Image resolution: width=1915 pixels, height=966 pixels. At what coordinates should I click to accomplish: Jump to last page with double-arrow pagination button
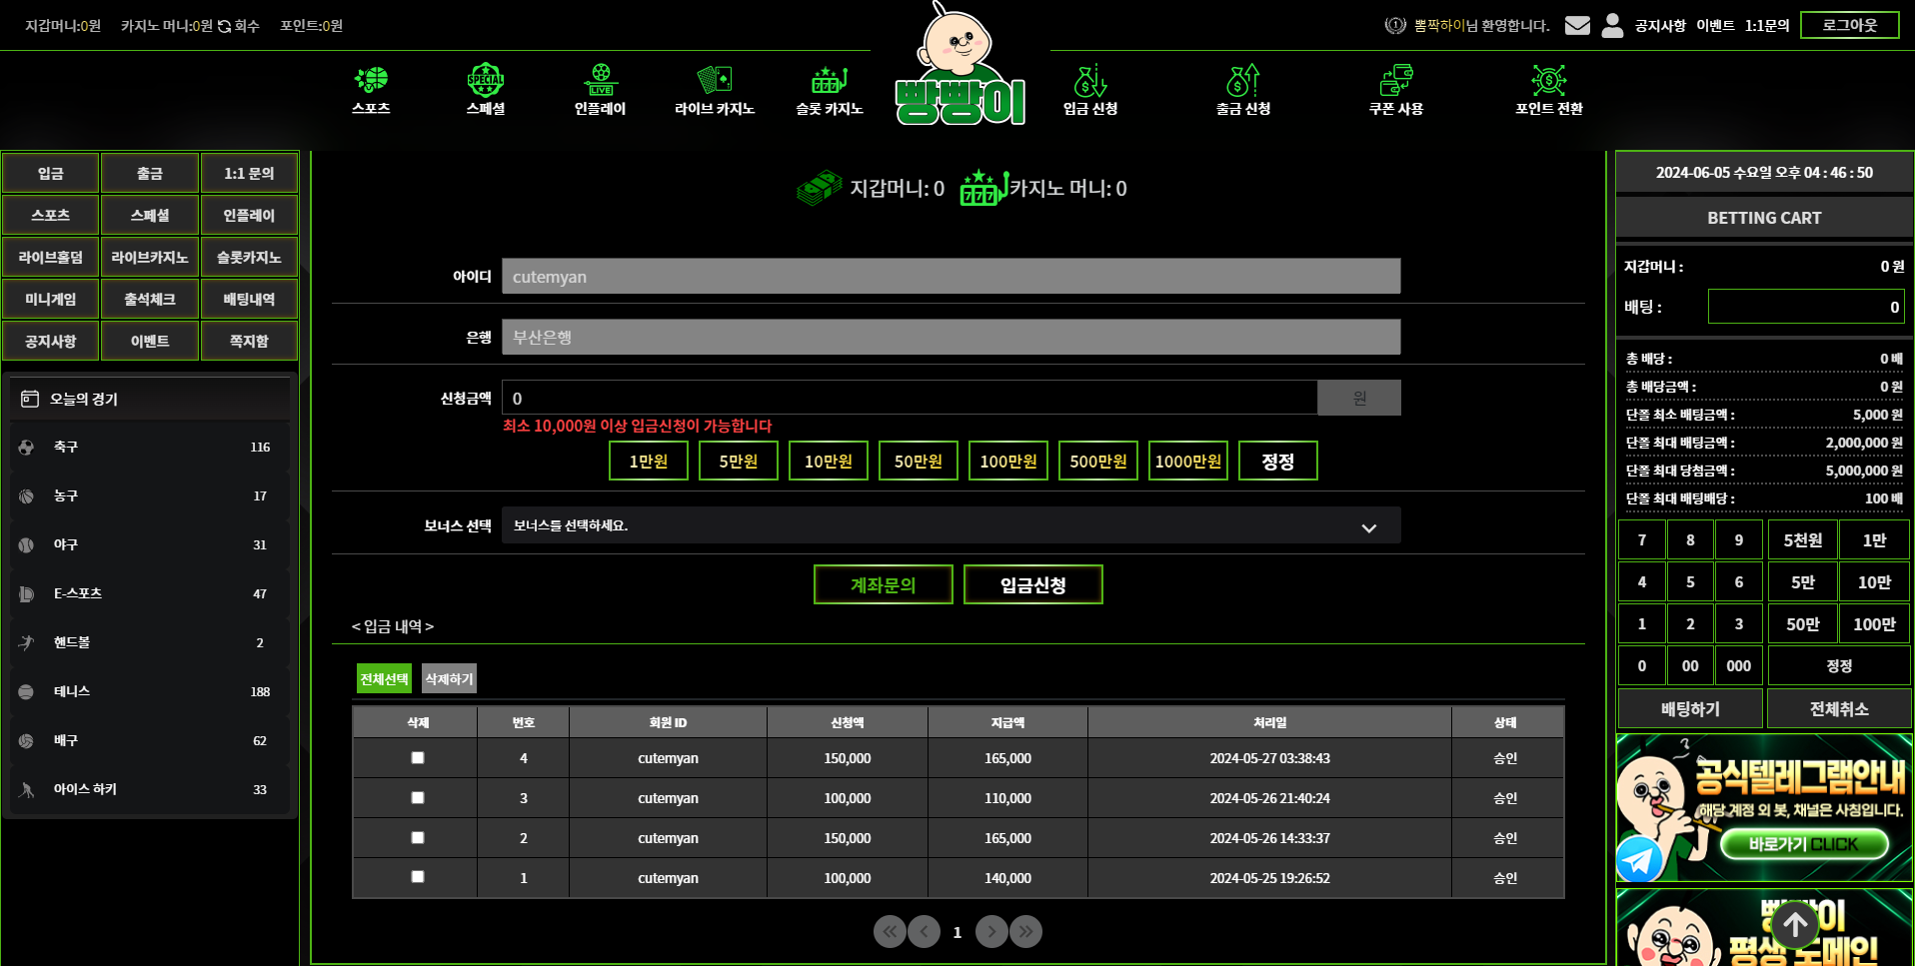point(1025,932)
